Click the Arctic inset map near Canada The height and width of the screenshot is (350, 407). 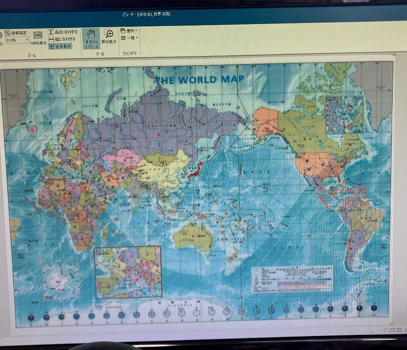344,115
